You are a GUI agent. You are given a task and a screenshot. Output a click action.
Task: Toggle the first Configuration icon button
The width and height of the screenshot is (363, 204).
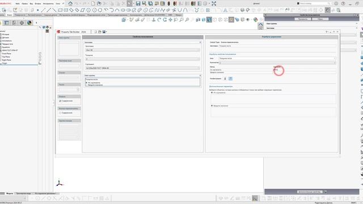[x=225, y=79]
